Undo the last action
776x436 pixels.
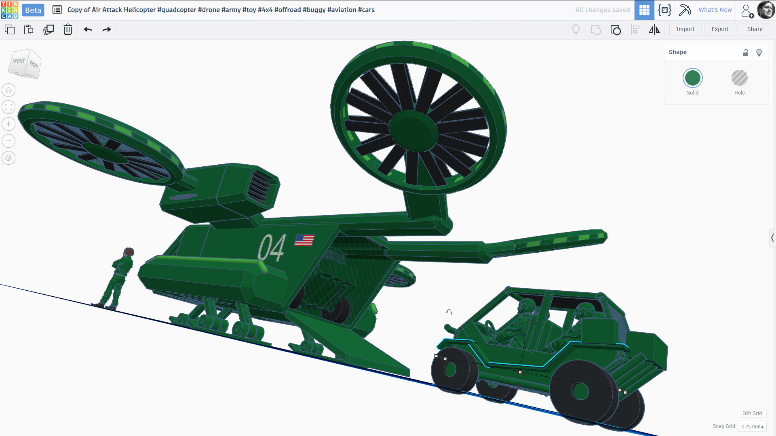[88, 29]
